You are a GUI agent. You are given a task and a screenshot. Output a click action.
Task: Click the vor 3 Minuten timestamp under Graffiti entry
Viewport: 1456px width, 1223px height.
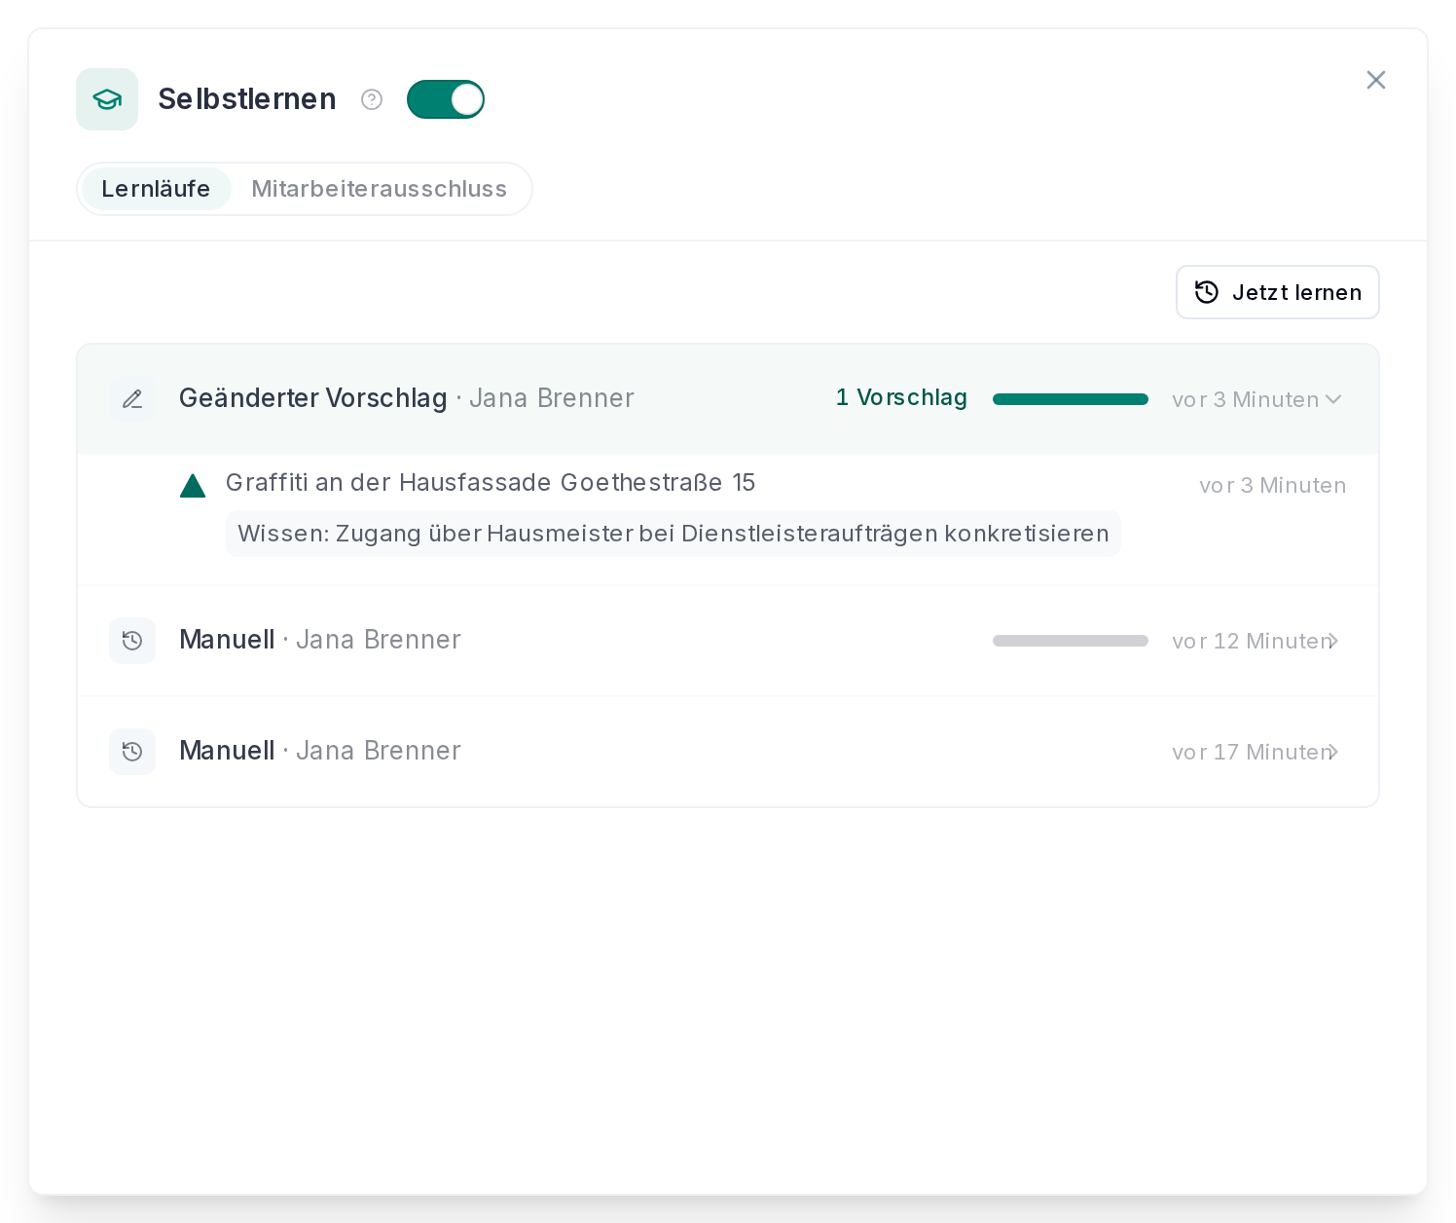point(1272,485)
